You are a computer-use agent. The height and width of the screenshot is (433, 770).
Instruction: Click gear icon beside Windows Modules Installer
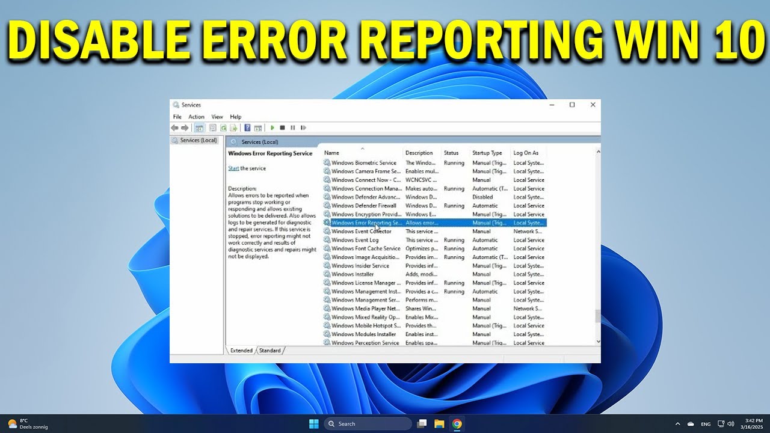(x=327, y=334)
